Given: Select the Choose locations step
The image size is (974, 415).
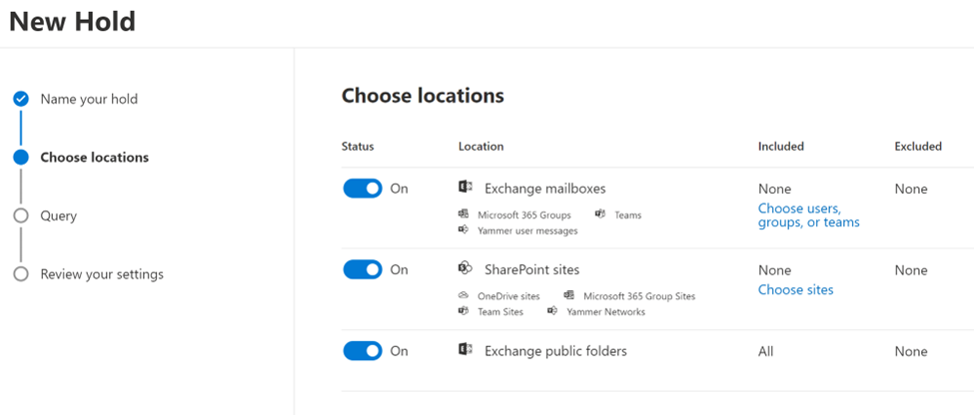Looking at the screenshot, I should pyautogui.click(x=94, y=158).
